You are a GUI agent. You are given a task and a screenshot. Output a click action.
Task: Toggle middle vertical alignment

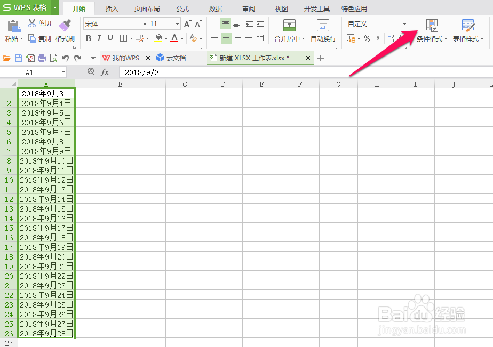pos(226,23)
